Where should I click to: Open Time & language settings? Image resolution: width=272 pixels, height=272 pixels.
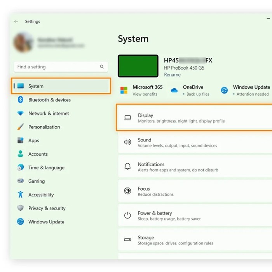(46, 168)
